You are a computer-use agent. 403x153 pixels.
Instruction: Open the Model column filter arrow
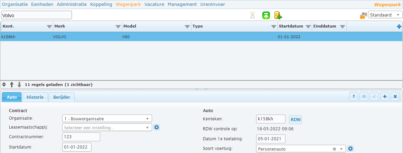[x=187, y=26]
